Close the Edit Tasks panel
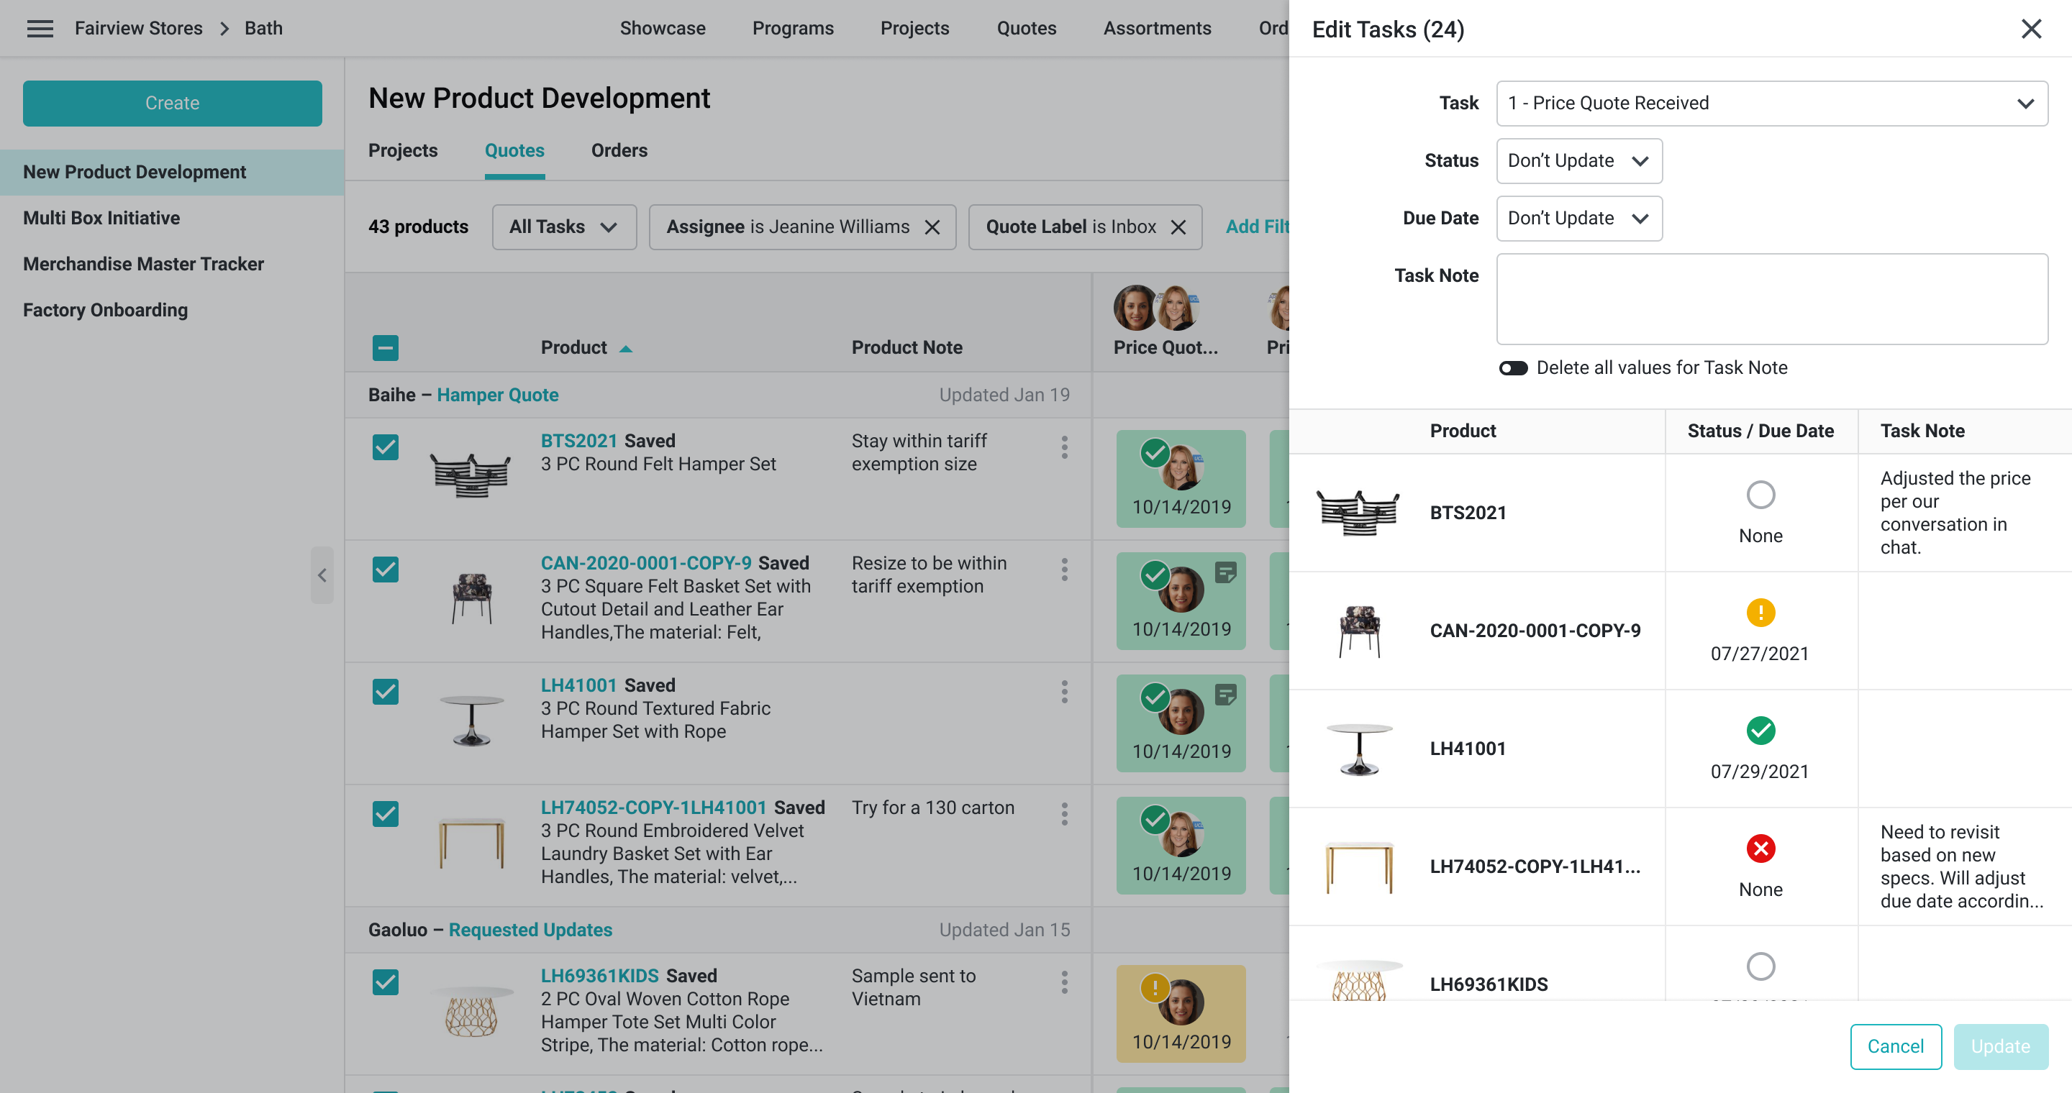 coord(2031,29)
